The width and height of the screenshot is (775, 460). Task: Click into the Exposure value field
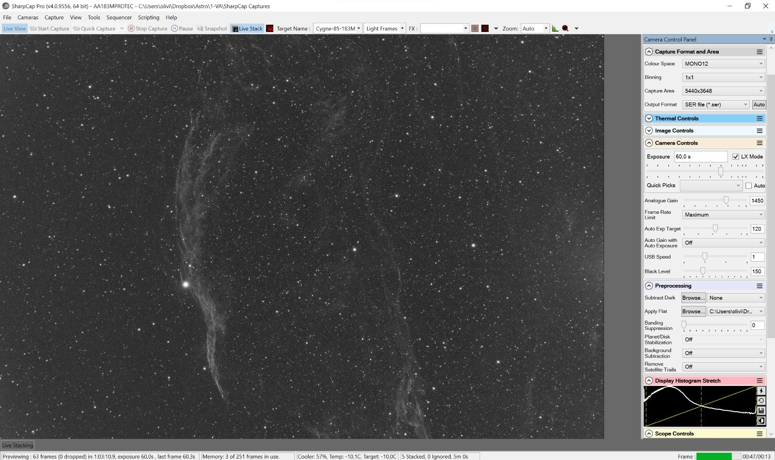coord(700,157)
